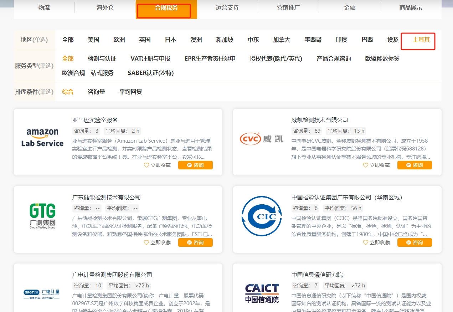The image size is (453, 312).
Task: Open the 商品展示 tab
Action: pos(411,7)
